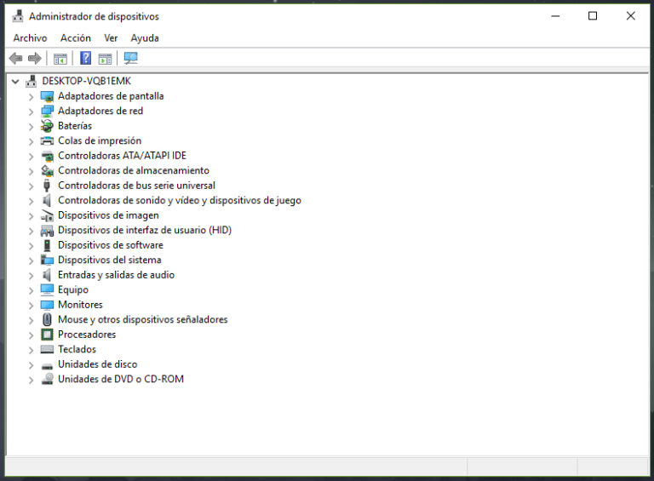Open the Archivo menu
Screen dimensions: 654x481
(x=30, y=38)
